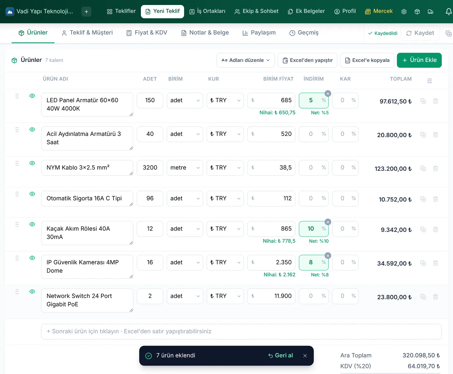The height and width of the screenshot is (374, 453).
Task: Open currency dropdown for LED Panel row
Action: (225, 100)
